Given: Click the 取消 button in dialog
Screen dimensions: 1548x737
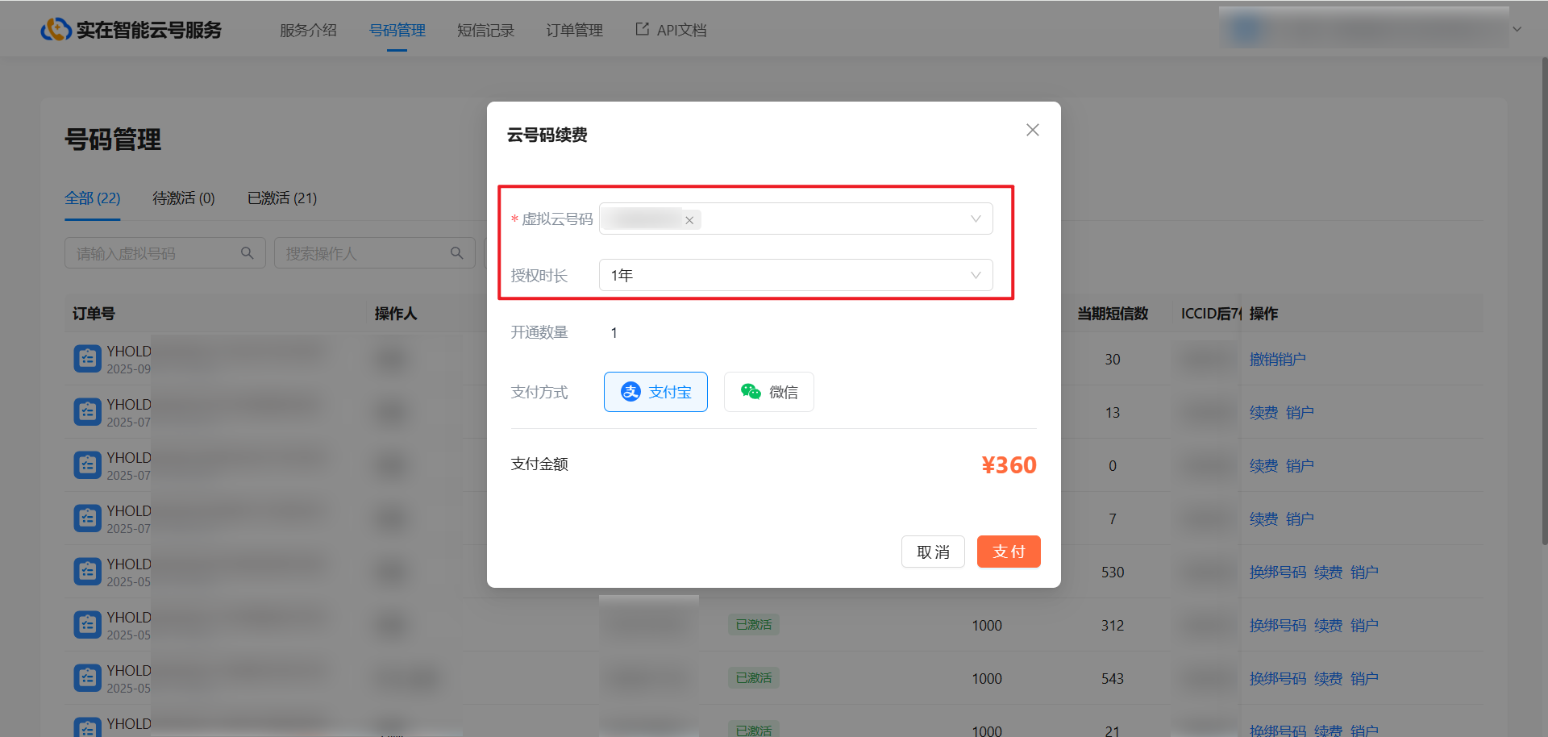Looking at the screenshot, I should coord(933,552).
